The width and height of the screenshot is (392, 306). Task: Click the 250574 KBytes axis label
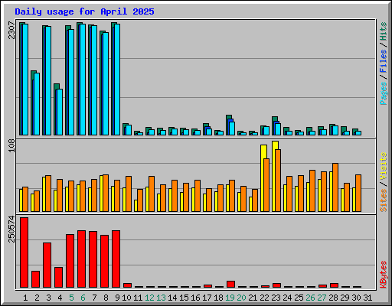[11, 229]
